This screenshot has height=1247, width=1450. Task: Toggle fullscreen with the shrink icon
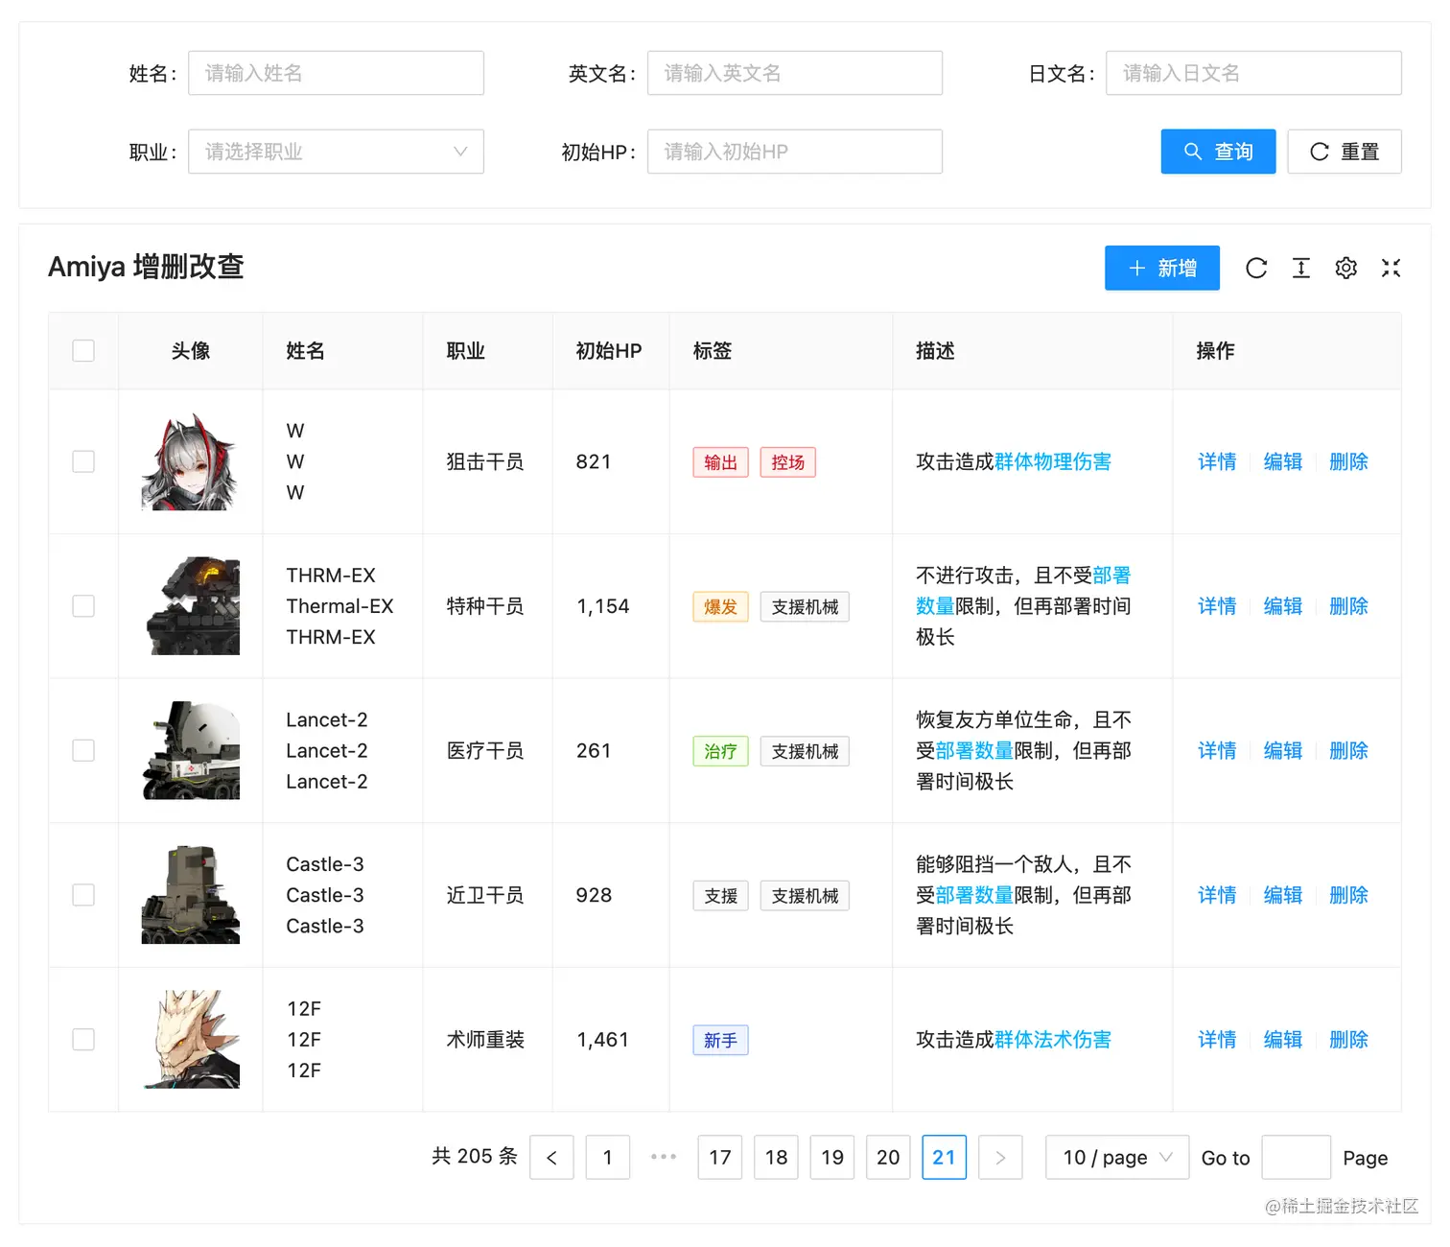point(1392,269)
